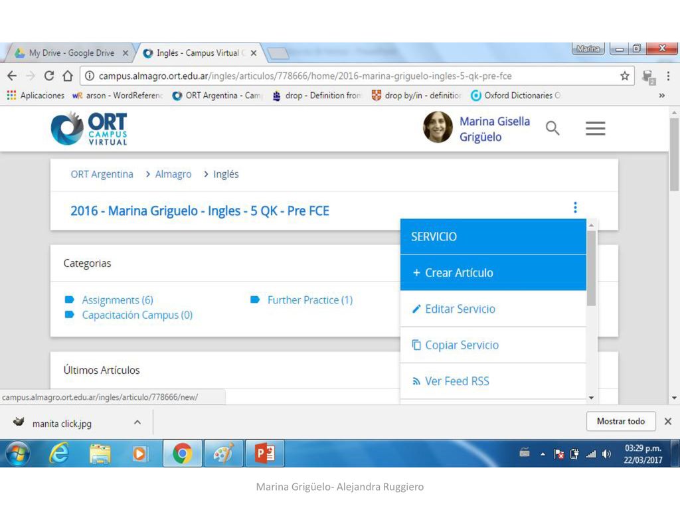Open the Capacitación Campus (0) category
Image resolution: width=680 pixels, height=510 pixels.
pos(137,315)
